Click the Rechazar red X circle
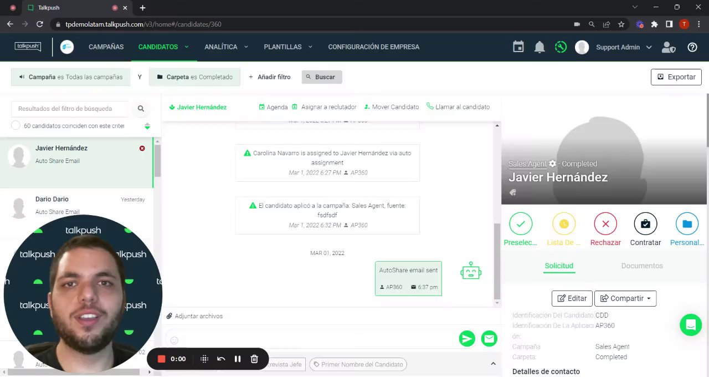Screen dimensions: 709x377 tap(605, 224)
